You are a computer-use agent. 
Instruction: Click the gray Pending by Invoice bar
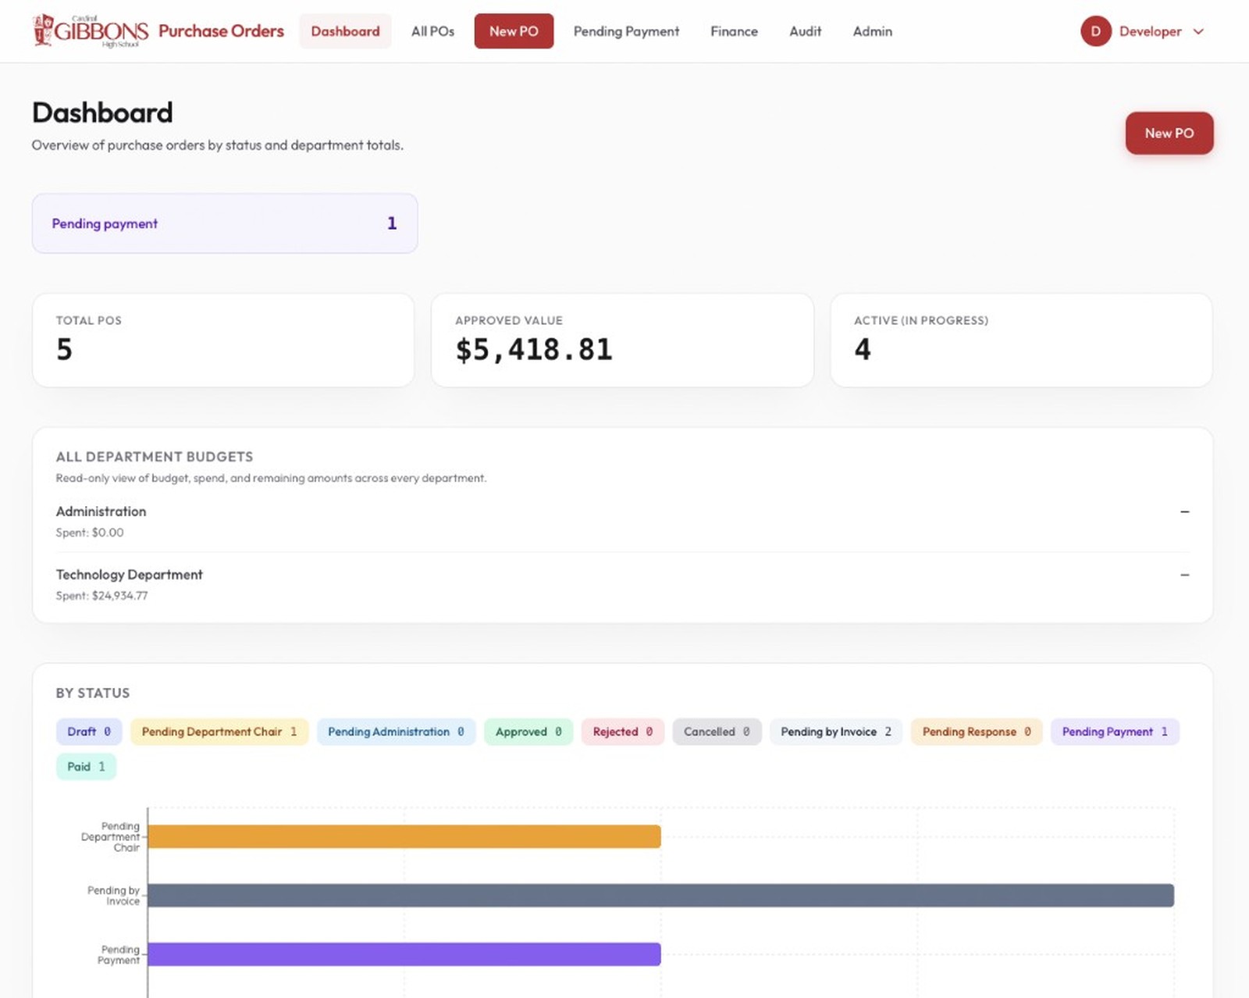[661, 896]
